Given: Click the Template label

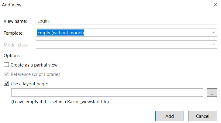Looking at the screenshot, I should [x=14, y=33].
